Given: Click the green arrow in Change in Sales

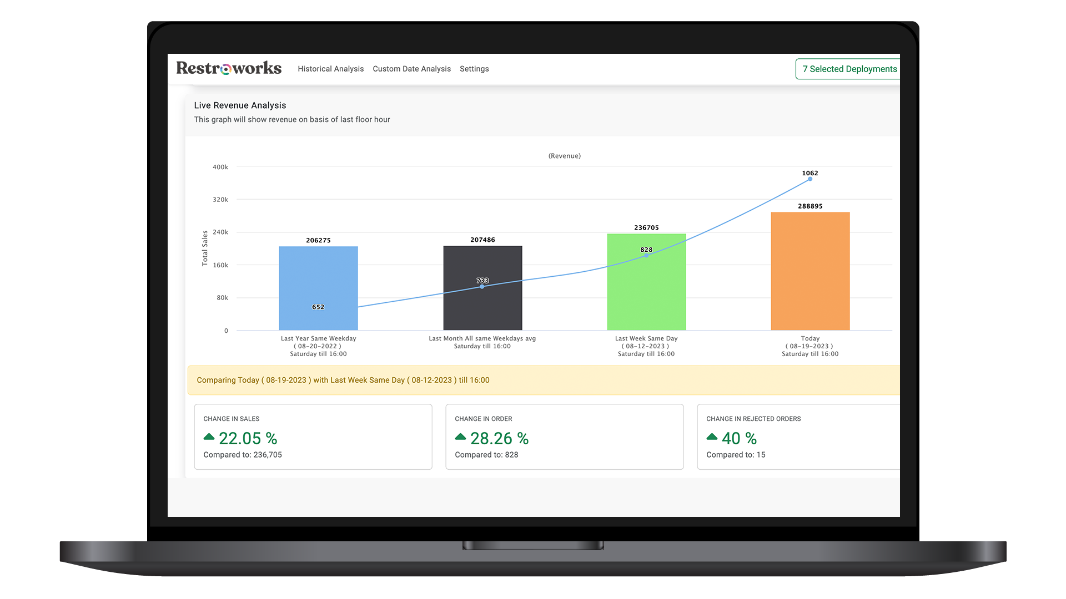Looking at the screenshot, I should click(209, 437).
